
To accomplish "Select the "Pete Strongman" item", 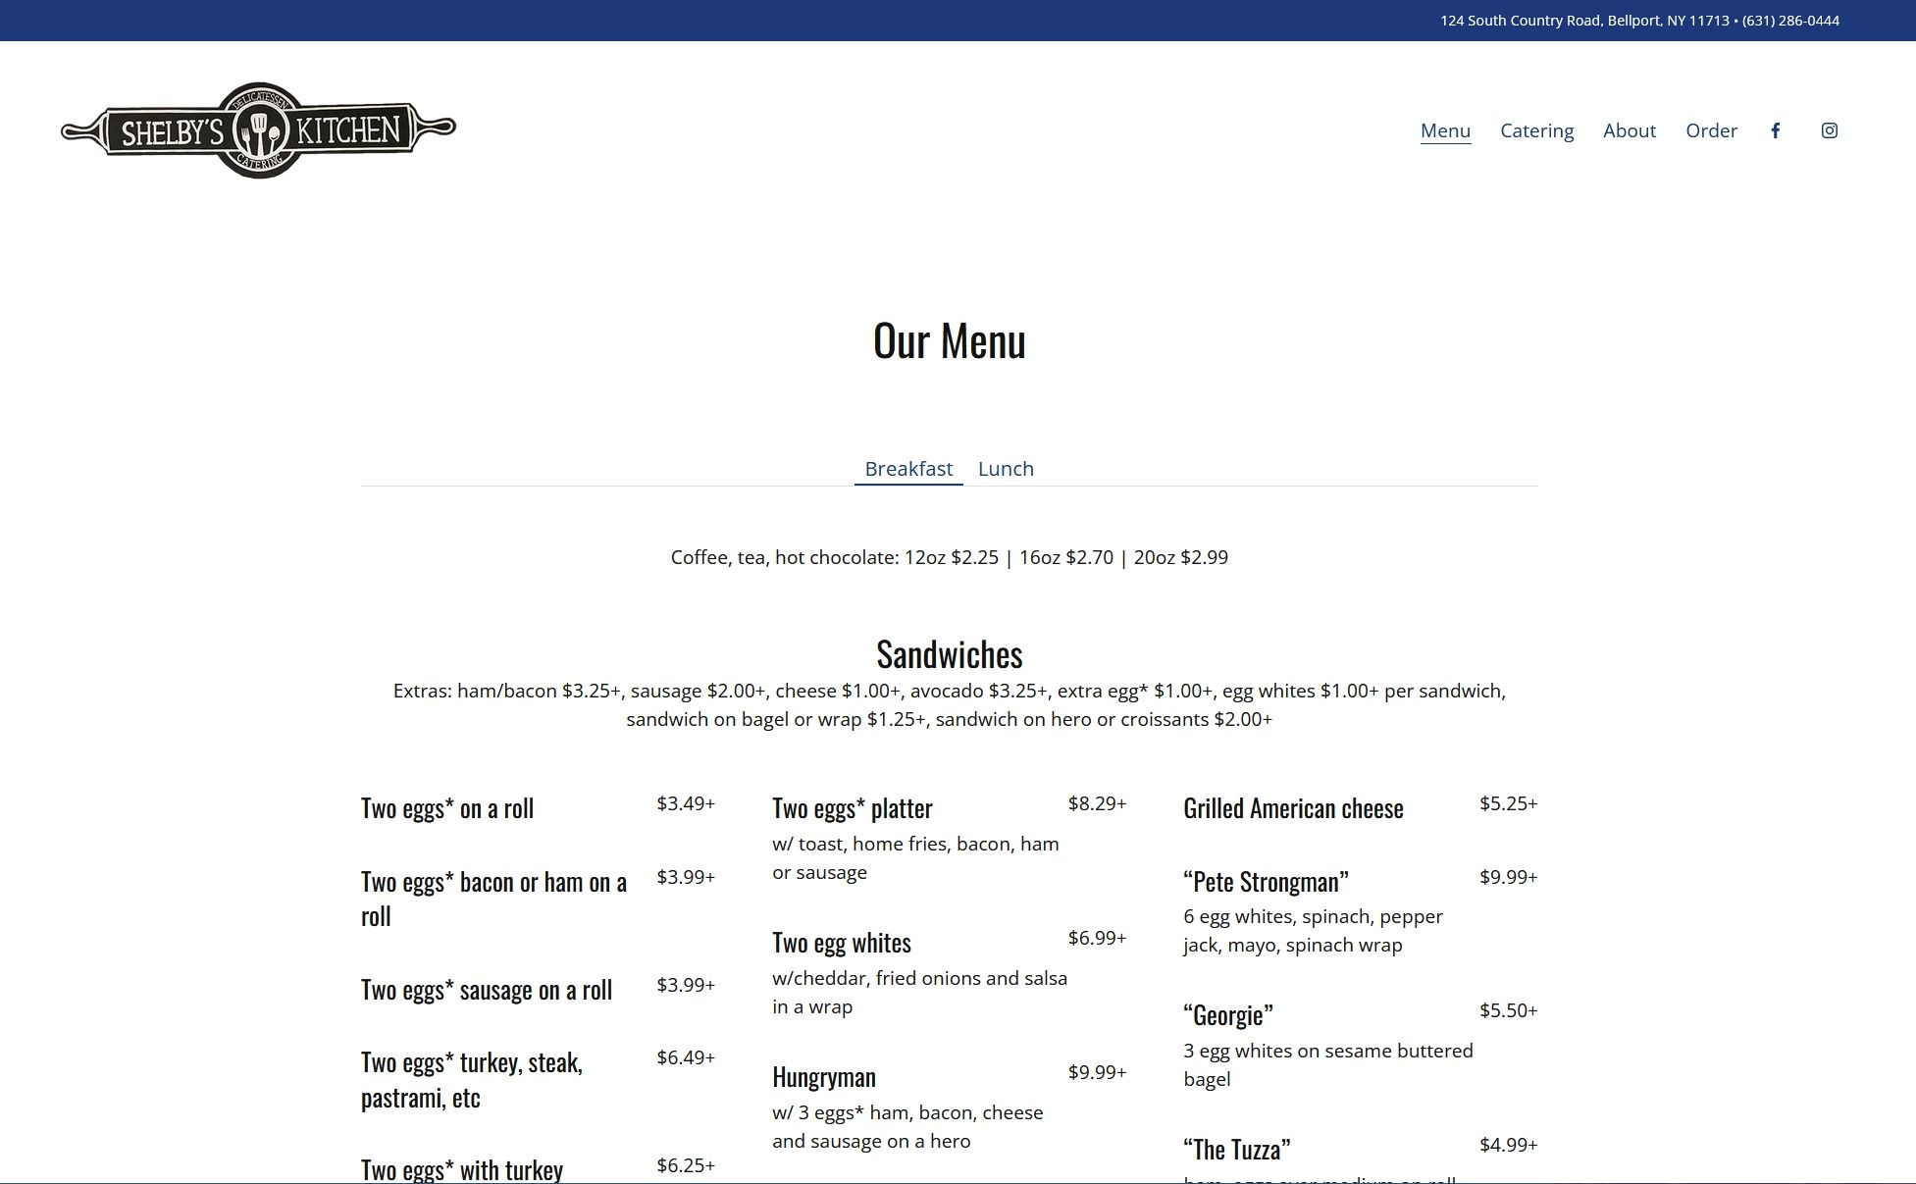I will [1266, 882].
